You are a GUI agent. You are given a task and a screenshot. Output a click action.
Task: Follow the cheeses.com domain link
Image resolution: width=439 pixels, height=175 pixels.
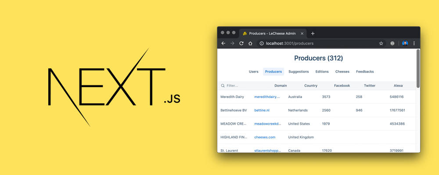[265, 137]
